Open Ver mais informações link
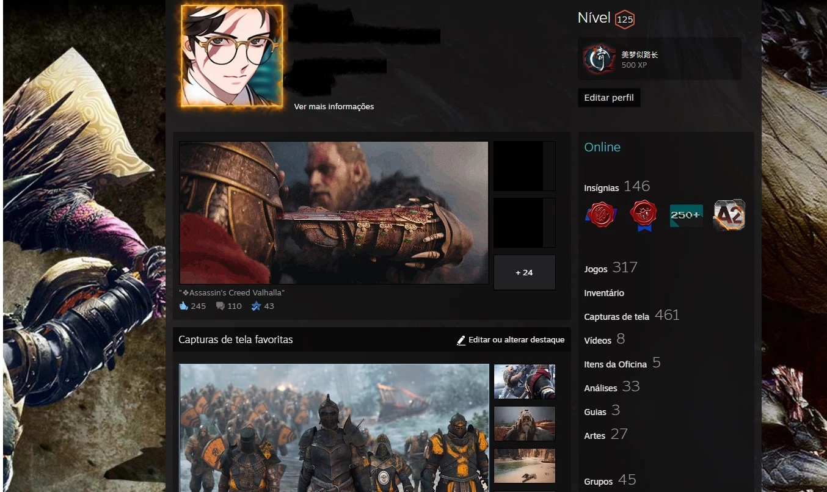Image resolution: width=827 pixels, height=492 pixels. (334, 106)
